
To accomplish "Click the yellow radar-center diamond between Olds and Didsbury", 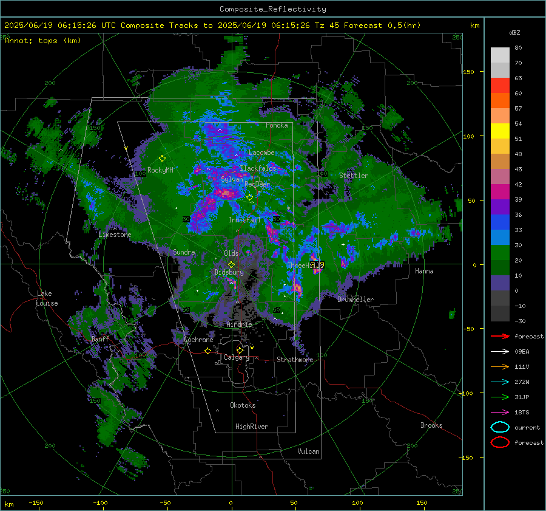I will point(231,265).
